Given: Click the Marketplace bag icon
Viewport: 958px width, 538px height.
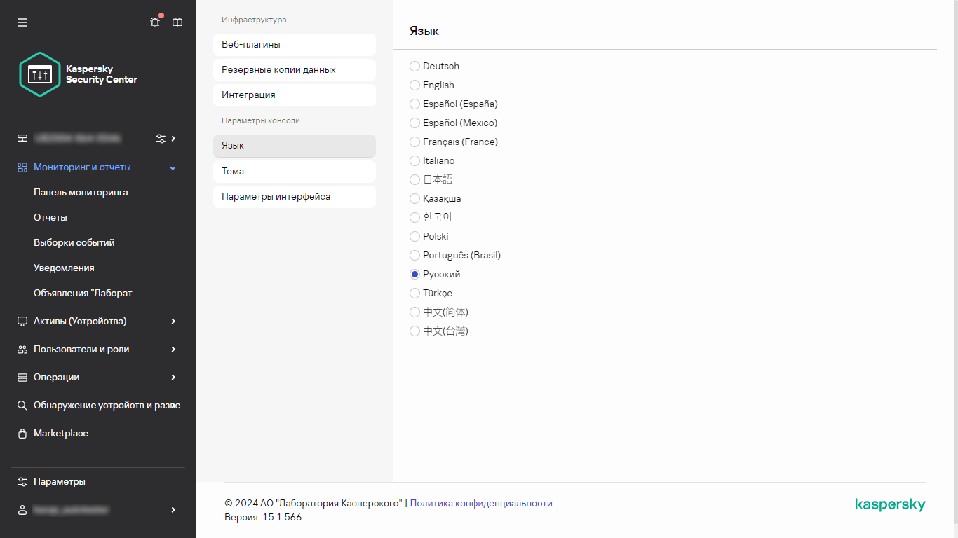Looking at the screenshot, I should [22, 434].
